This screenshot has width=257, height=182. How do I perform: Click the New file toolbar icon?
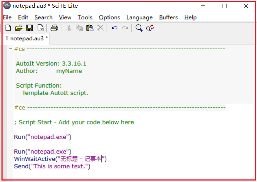point(8,28)
